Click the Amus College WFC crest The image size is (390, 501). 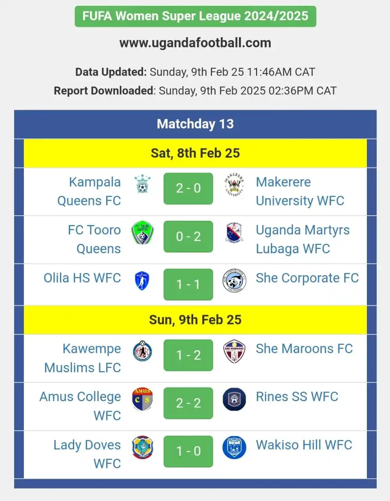point(142,399)
